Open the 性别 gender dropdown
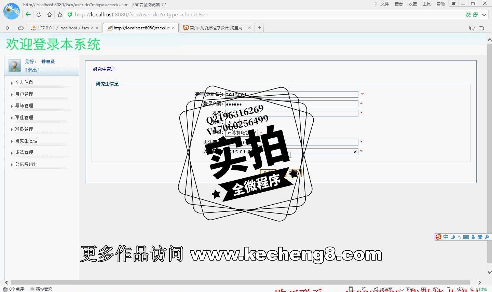492x292 pixels. [232, 123]
